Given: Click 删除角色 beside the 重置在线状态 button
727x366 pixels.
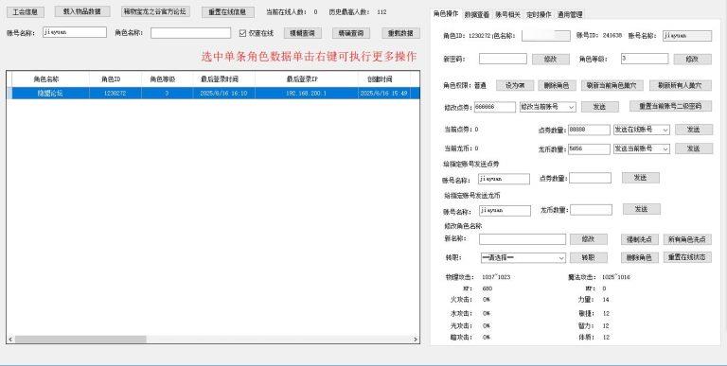Looking at the screenshot, I should tap(640, 258).
